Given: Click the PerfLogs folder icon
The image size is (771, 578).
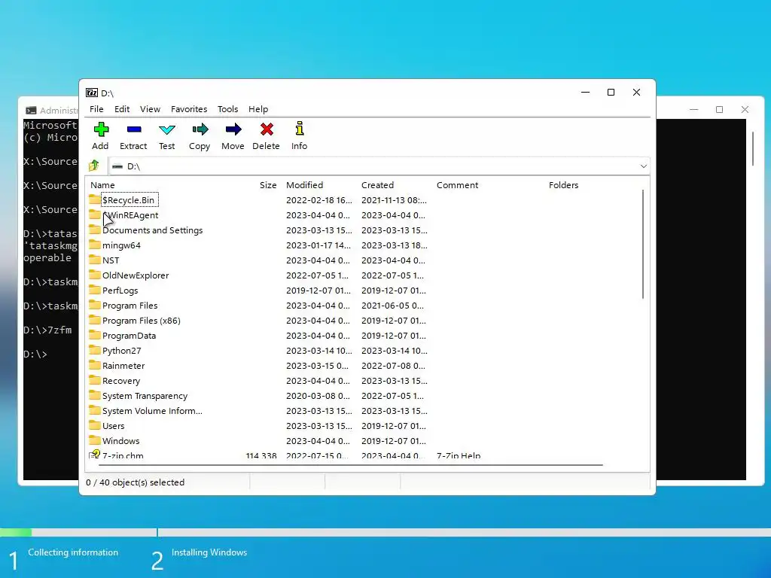Looking at the screenshot, I should coord(94,290).
